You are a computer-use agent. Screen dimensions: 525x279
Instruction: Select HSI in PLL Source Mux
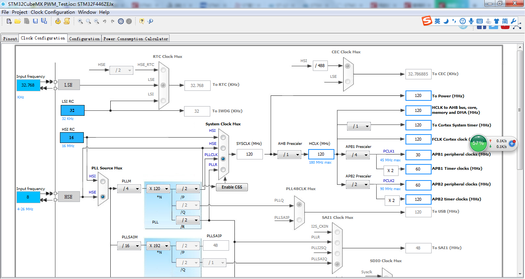point(103,182)
